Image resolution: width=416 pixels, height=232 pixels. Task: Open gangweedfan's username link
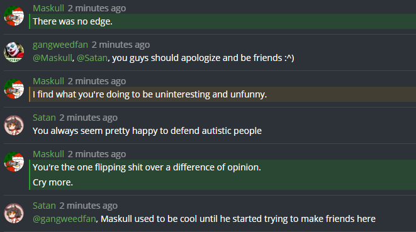[x=60, y=45]
